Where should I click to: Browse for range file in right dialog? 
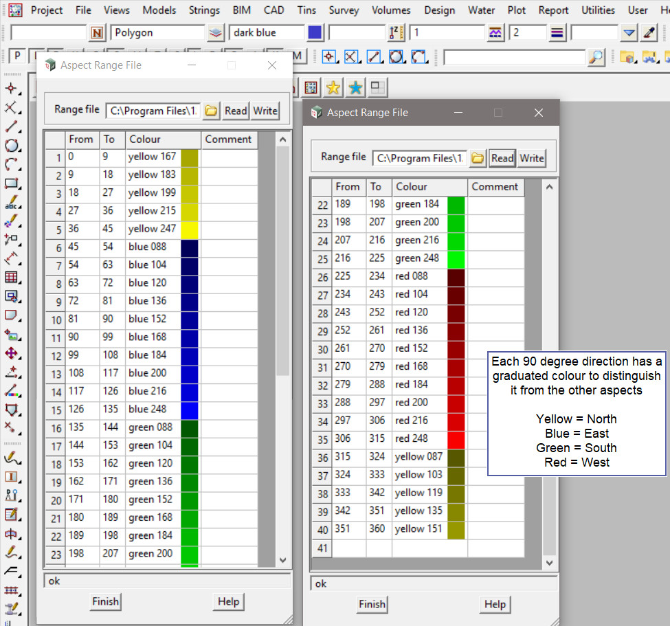[478, 158]
